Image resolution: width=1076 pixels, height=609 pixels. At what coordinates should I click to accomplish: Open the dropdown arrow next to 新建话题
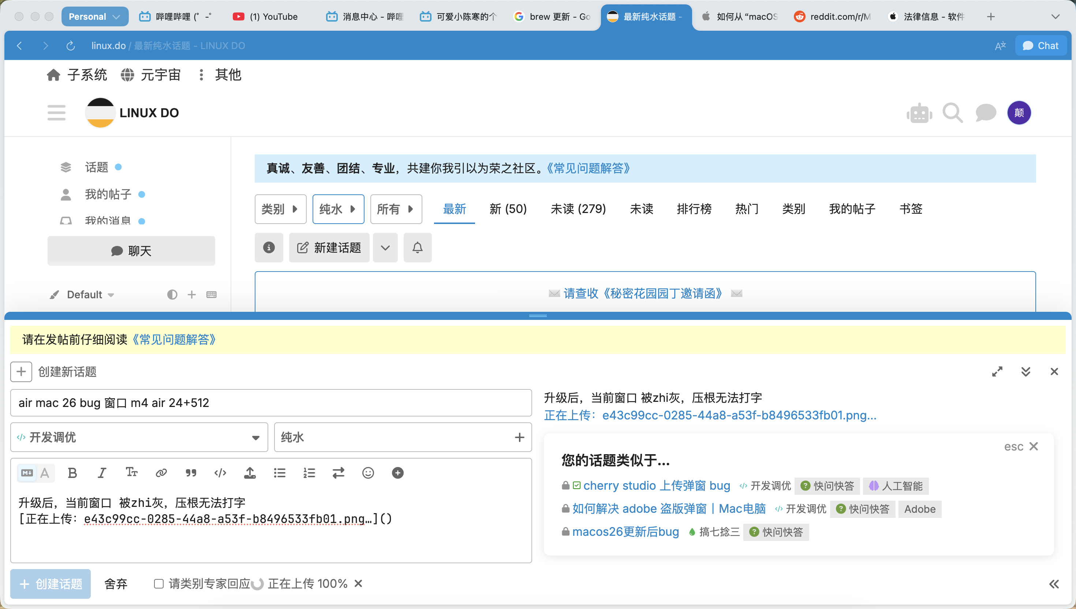[385, 248]
